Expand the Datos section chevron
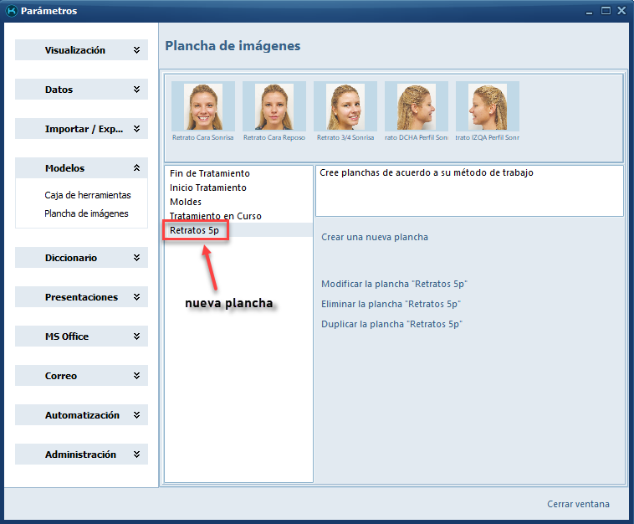634x524 pixels. tap(136, 90)
